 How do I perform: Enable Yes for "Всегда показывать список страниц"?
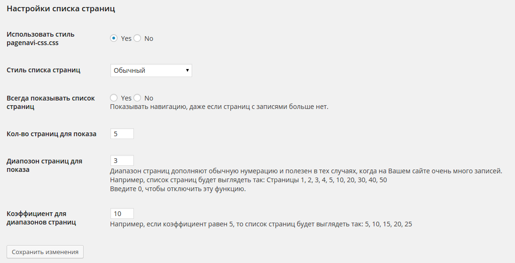114,98
